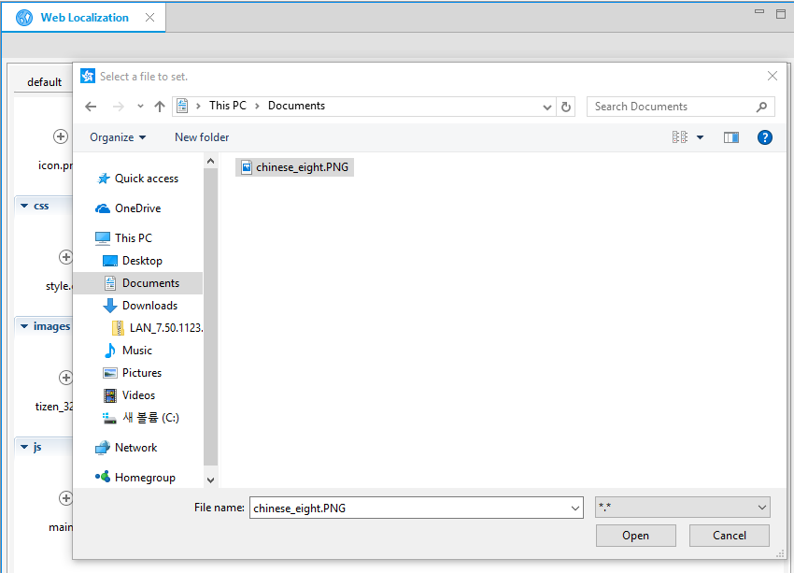
Task: Collapse the css section
Action: [x=24, y=205]
